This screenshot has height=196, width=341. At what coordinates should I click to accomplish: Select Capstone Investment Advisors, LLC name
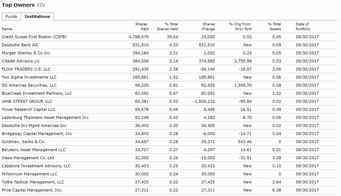coord(36,166)
